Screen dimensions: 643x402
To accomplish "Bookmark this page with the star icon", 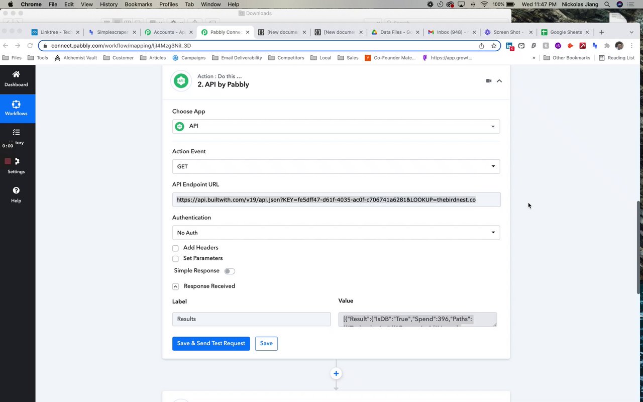I will [x=494, y=46].
